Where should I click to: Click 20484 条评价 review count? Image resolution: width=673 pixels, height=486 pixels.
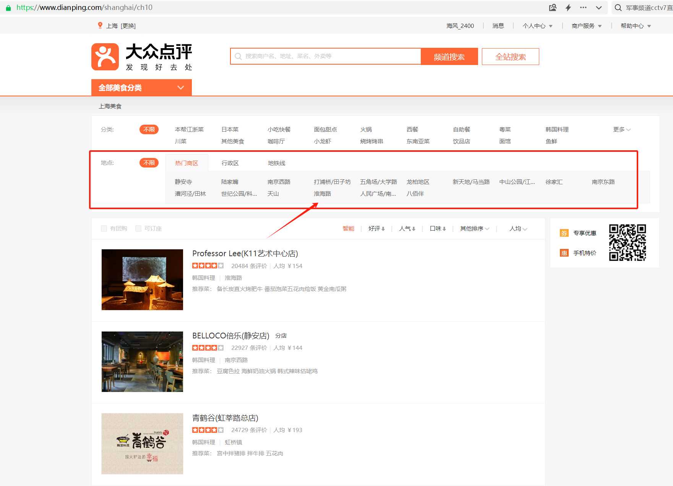(249, 266)
